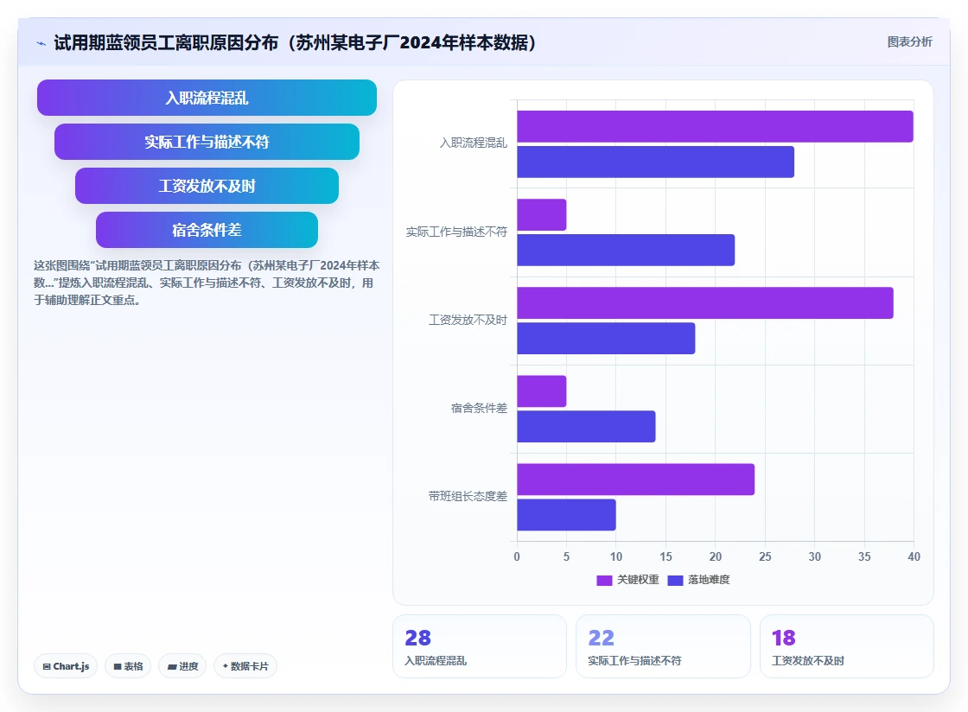968x712 pixels.
Task: Click the y-axis label 工资发放不及时
Action: click(468, 321)
